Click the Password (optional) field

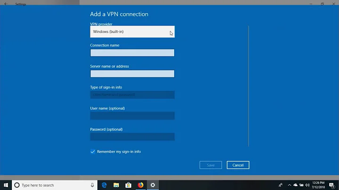click(x=132, y=137)
